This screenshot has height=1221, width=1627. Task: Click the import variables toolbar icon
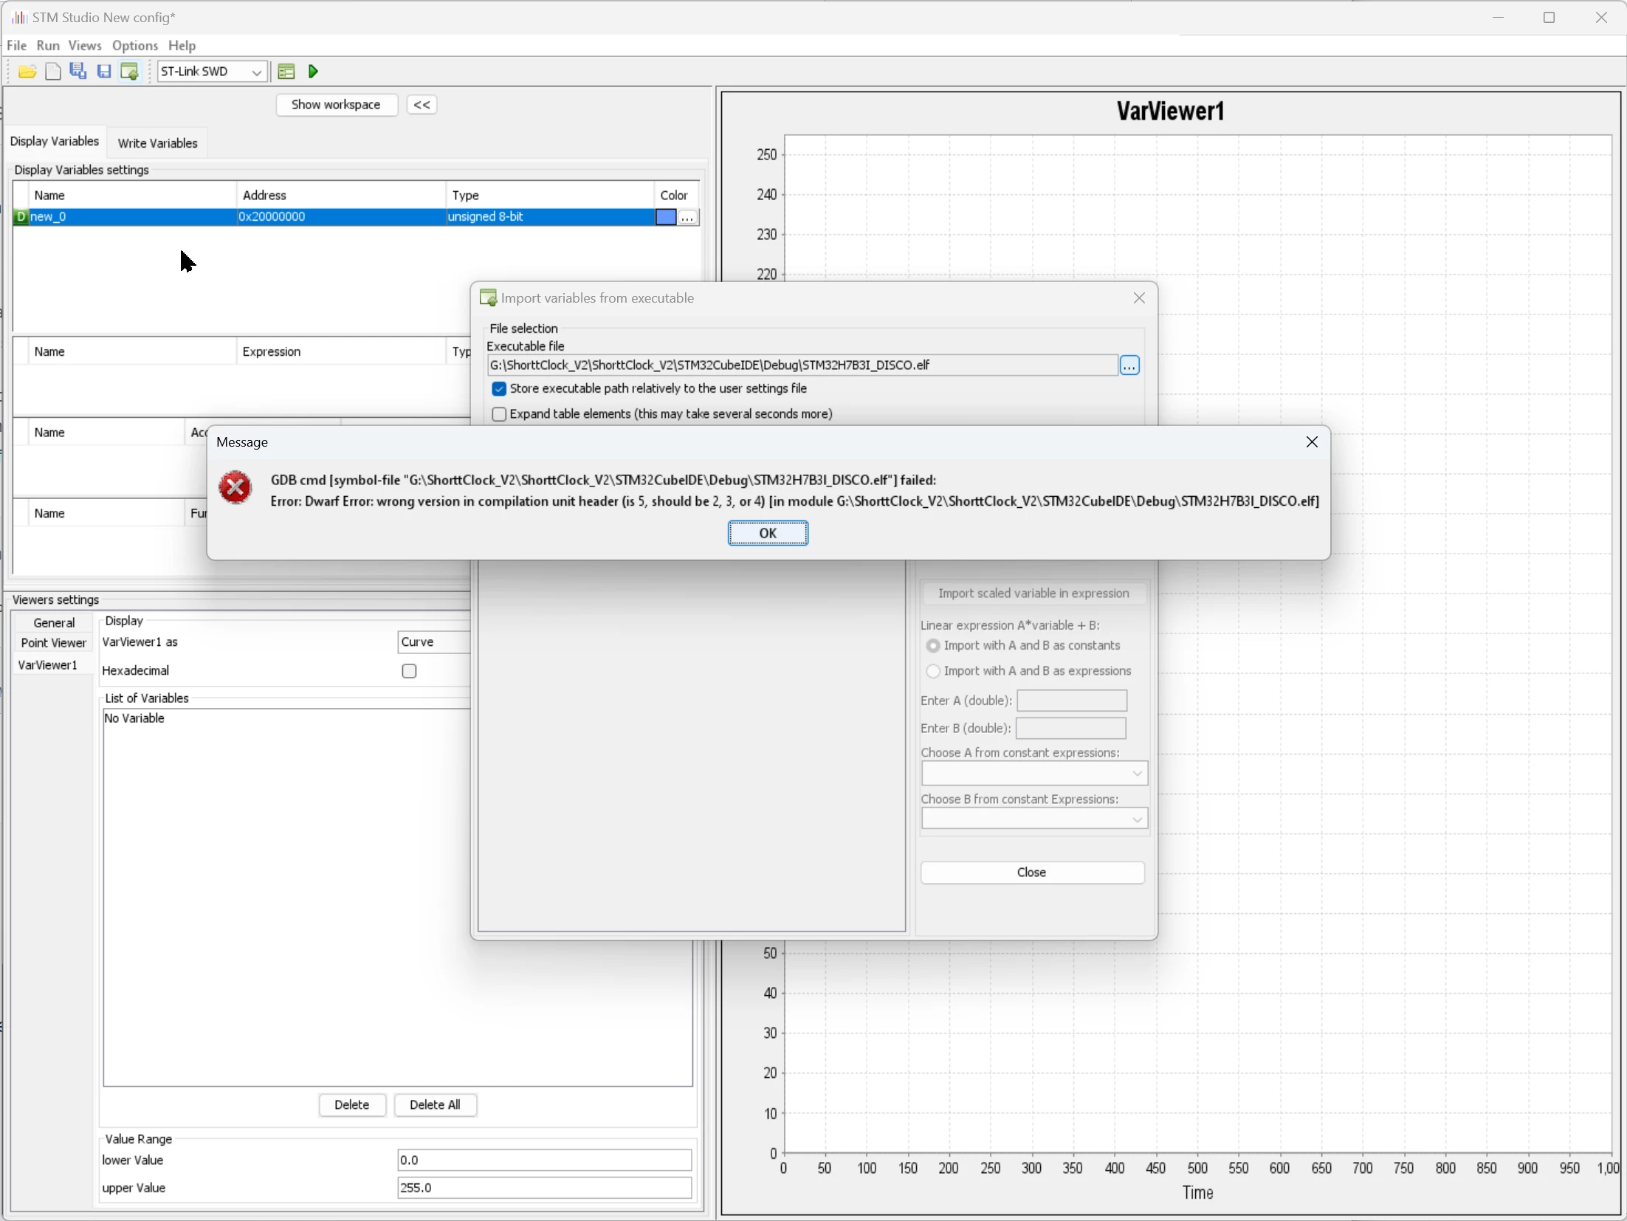click(x=130, y=72)
